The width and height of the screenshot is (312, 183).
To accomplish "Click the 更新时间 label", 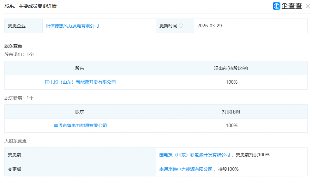I will (x=168, y=26).
